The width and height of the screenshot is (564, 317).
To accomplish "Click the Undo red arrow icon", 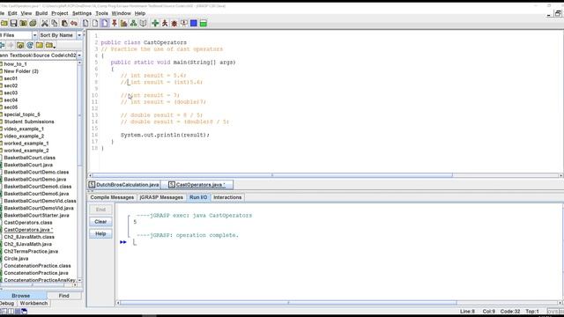I will (74, 24).
